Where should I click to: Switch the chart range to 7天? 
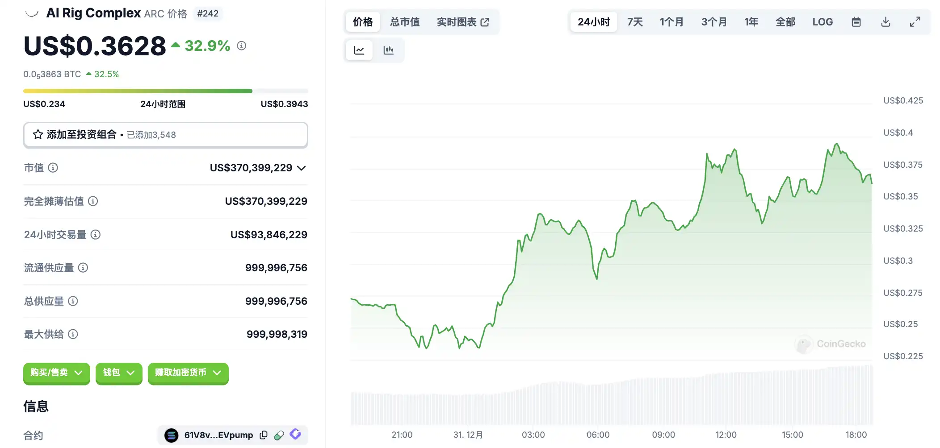(634, 22)
